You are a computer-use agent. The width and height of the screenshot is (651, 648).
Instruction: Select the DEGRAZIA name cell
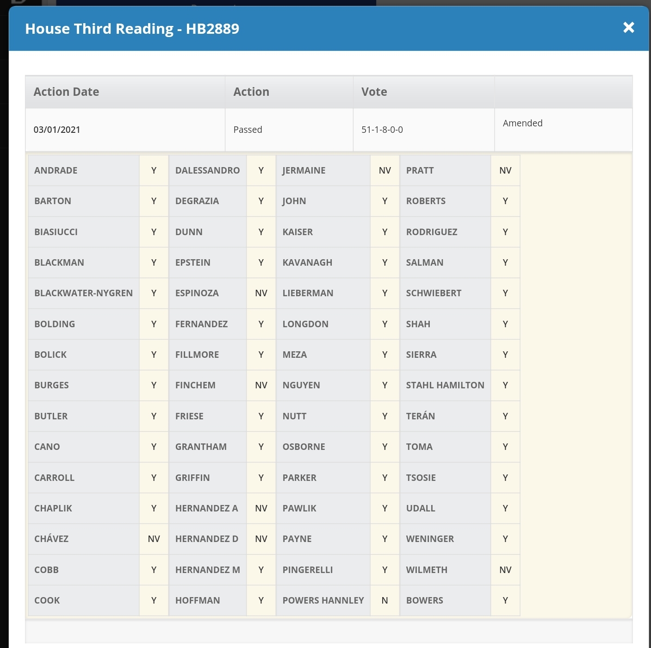[x=208, y=201]
